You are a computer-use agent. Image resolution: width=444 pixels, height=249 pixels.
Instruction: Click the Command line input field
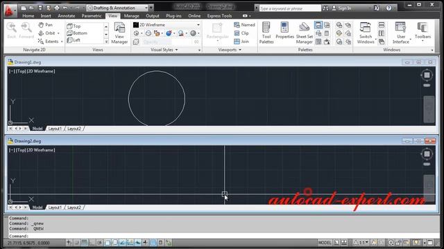click(x=223, y=236)
